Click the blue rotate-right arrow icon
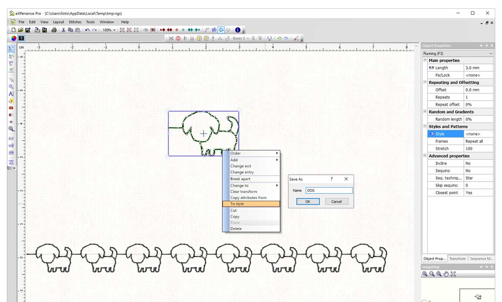The width and height of the screenshot is (502, 302). click(x=286, y=38)
